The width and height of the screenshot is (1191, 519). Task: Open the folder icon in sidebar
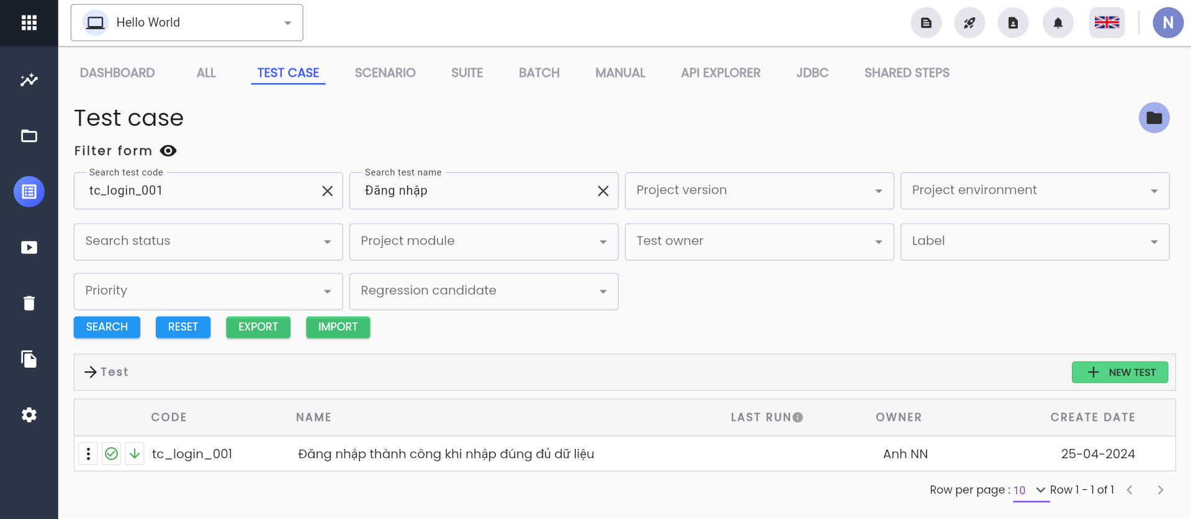pos(29,136)
